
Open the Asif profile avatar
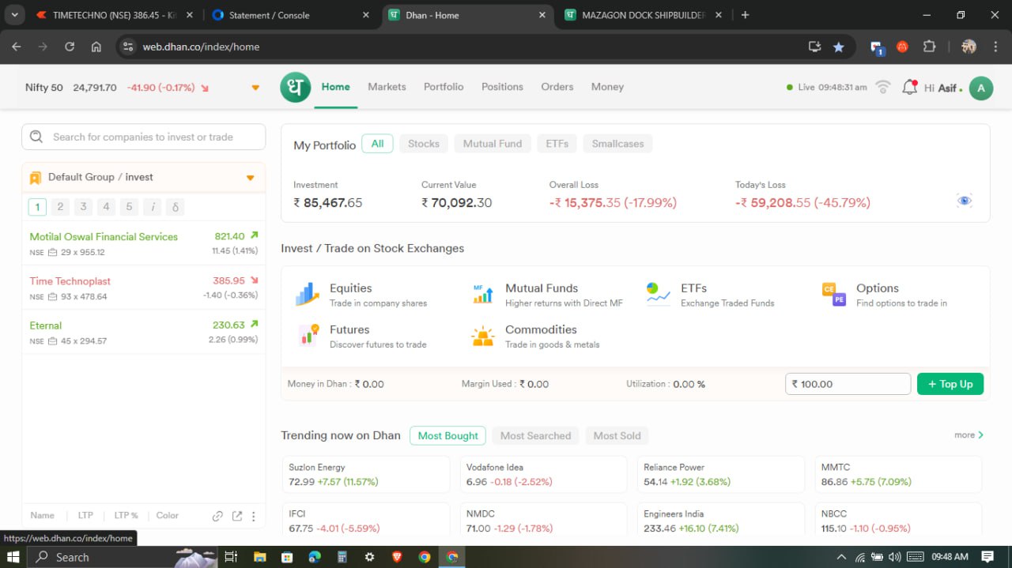980,88
